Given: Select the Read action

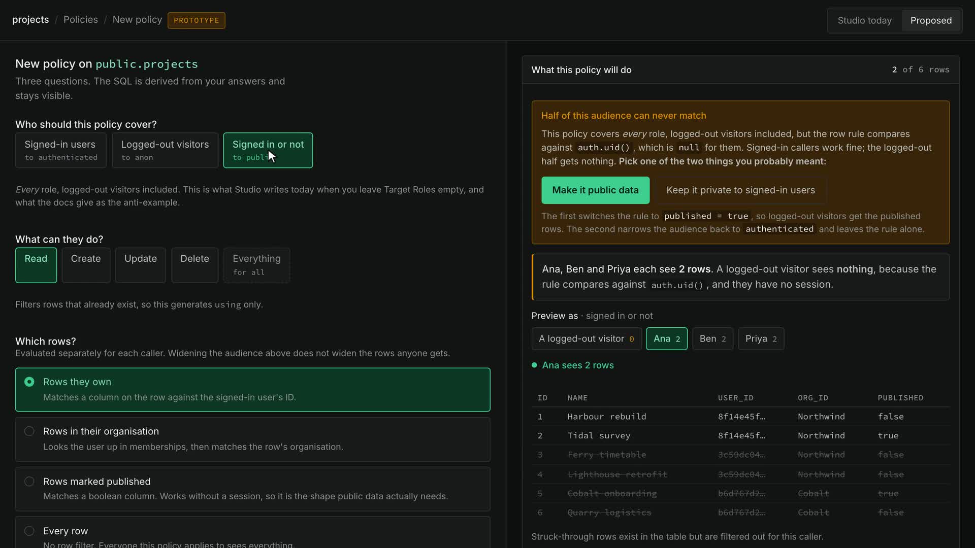Looking at the screenshot, I should [36, 265].
